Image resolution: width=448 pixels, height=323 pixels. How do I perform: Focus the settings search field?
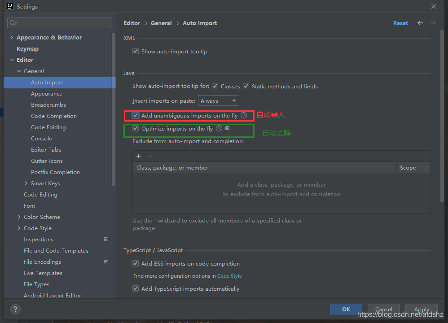click(59, 23)
